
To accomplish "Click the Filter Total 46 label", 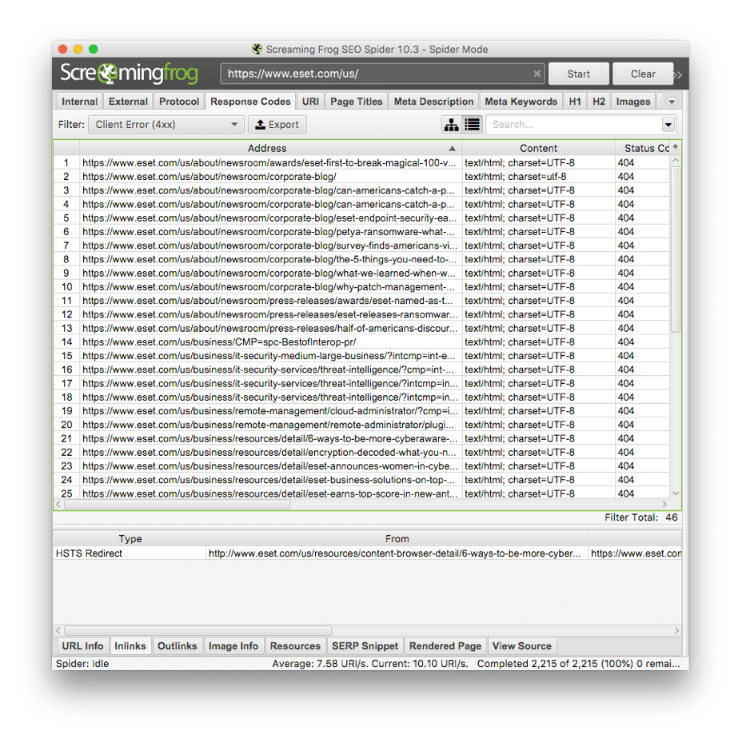I will 641,517.
